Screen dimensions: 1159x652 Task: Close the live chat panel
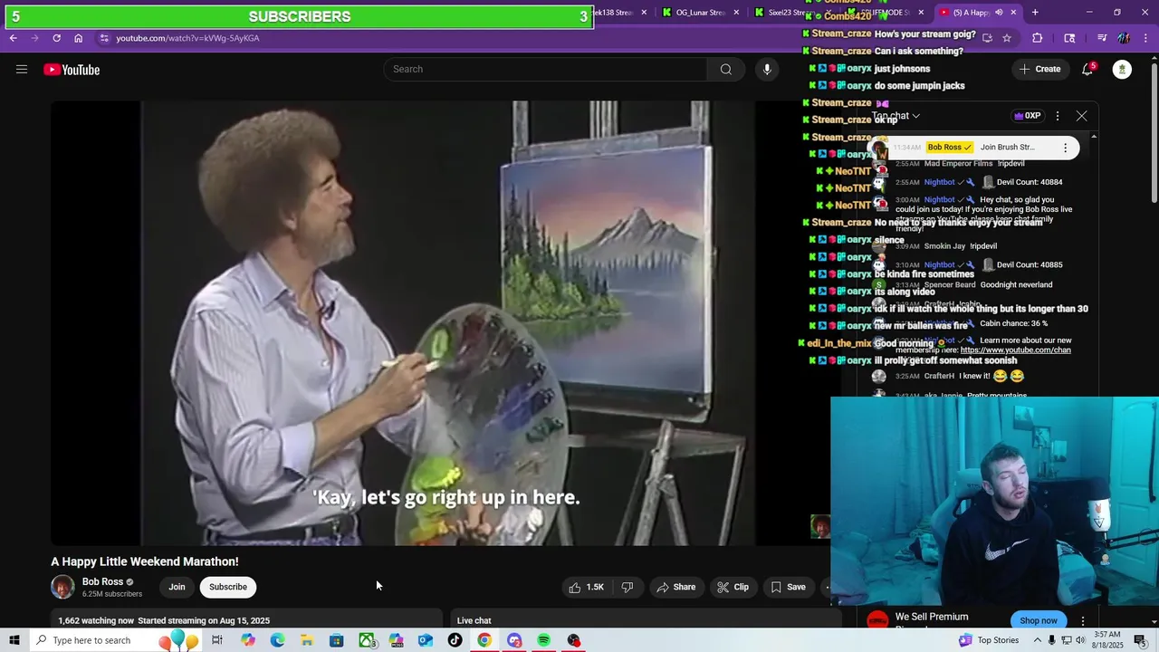click(1081, 116)
